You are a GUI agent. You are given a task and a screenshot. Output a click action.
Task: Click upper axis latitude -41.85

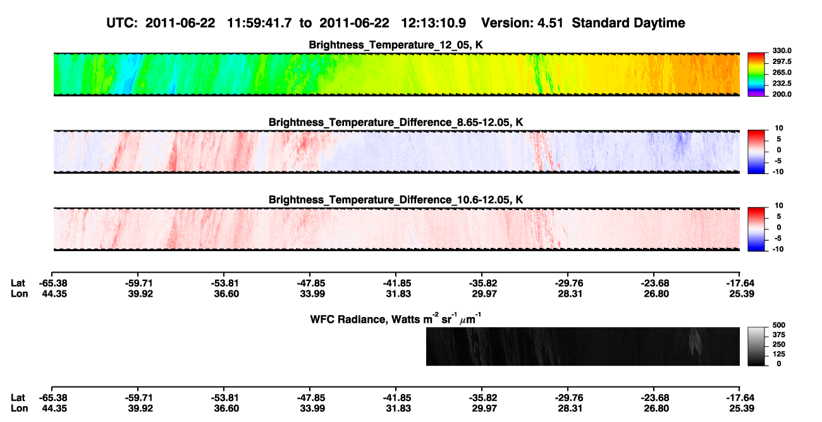click(x=396, y=283)
